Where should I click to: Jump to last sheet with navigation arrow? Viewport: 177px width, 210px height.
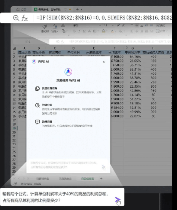28,178
